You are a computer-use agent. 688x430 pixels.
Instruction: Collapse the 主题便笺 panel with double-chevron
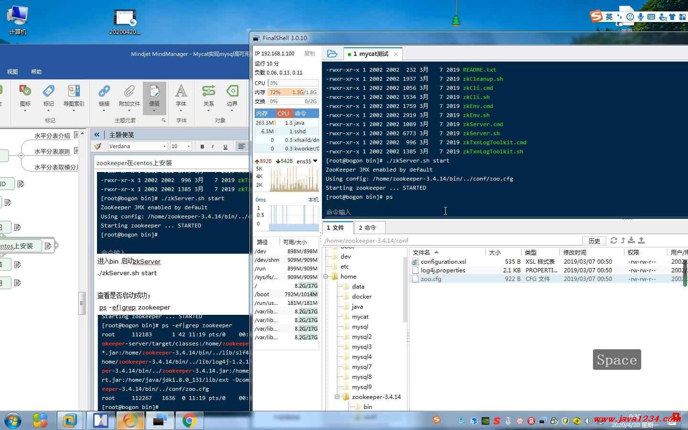pos(97,135)
